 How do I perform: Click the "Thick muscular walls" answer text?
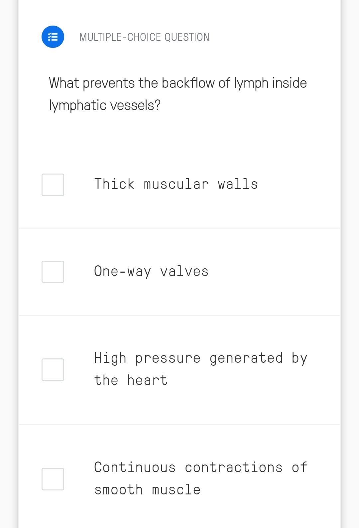(176, 184)
